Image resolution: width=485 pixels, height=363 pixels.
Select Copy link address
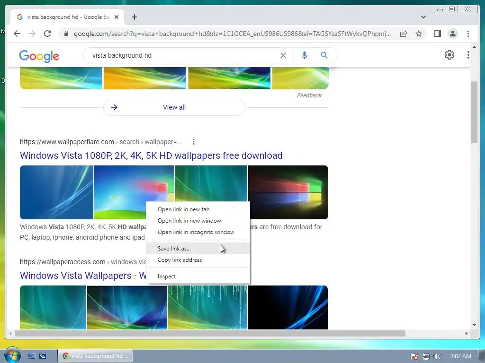coord(198,260)
